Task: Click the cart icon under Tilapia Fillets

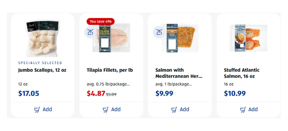Action: coord(106,110)
